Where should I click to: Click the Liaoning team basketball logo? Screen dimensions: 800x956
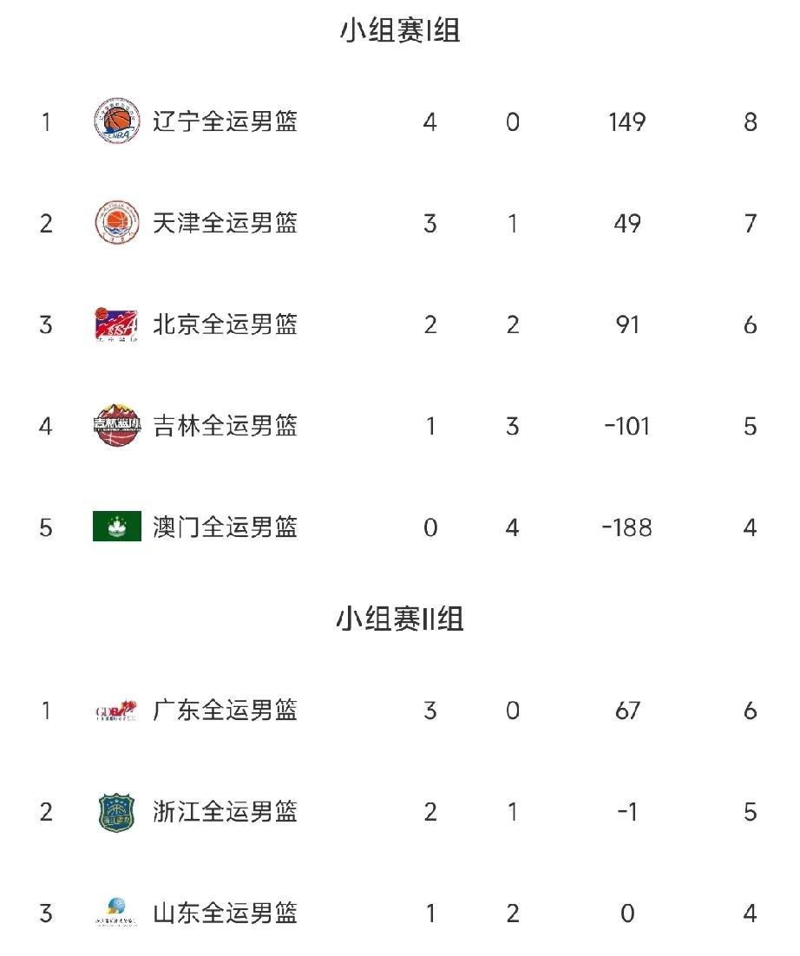click(116, 121)
